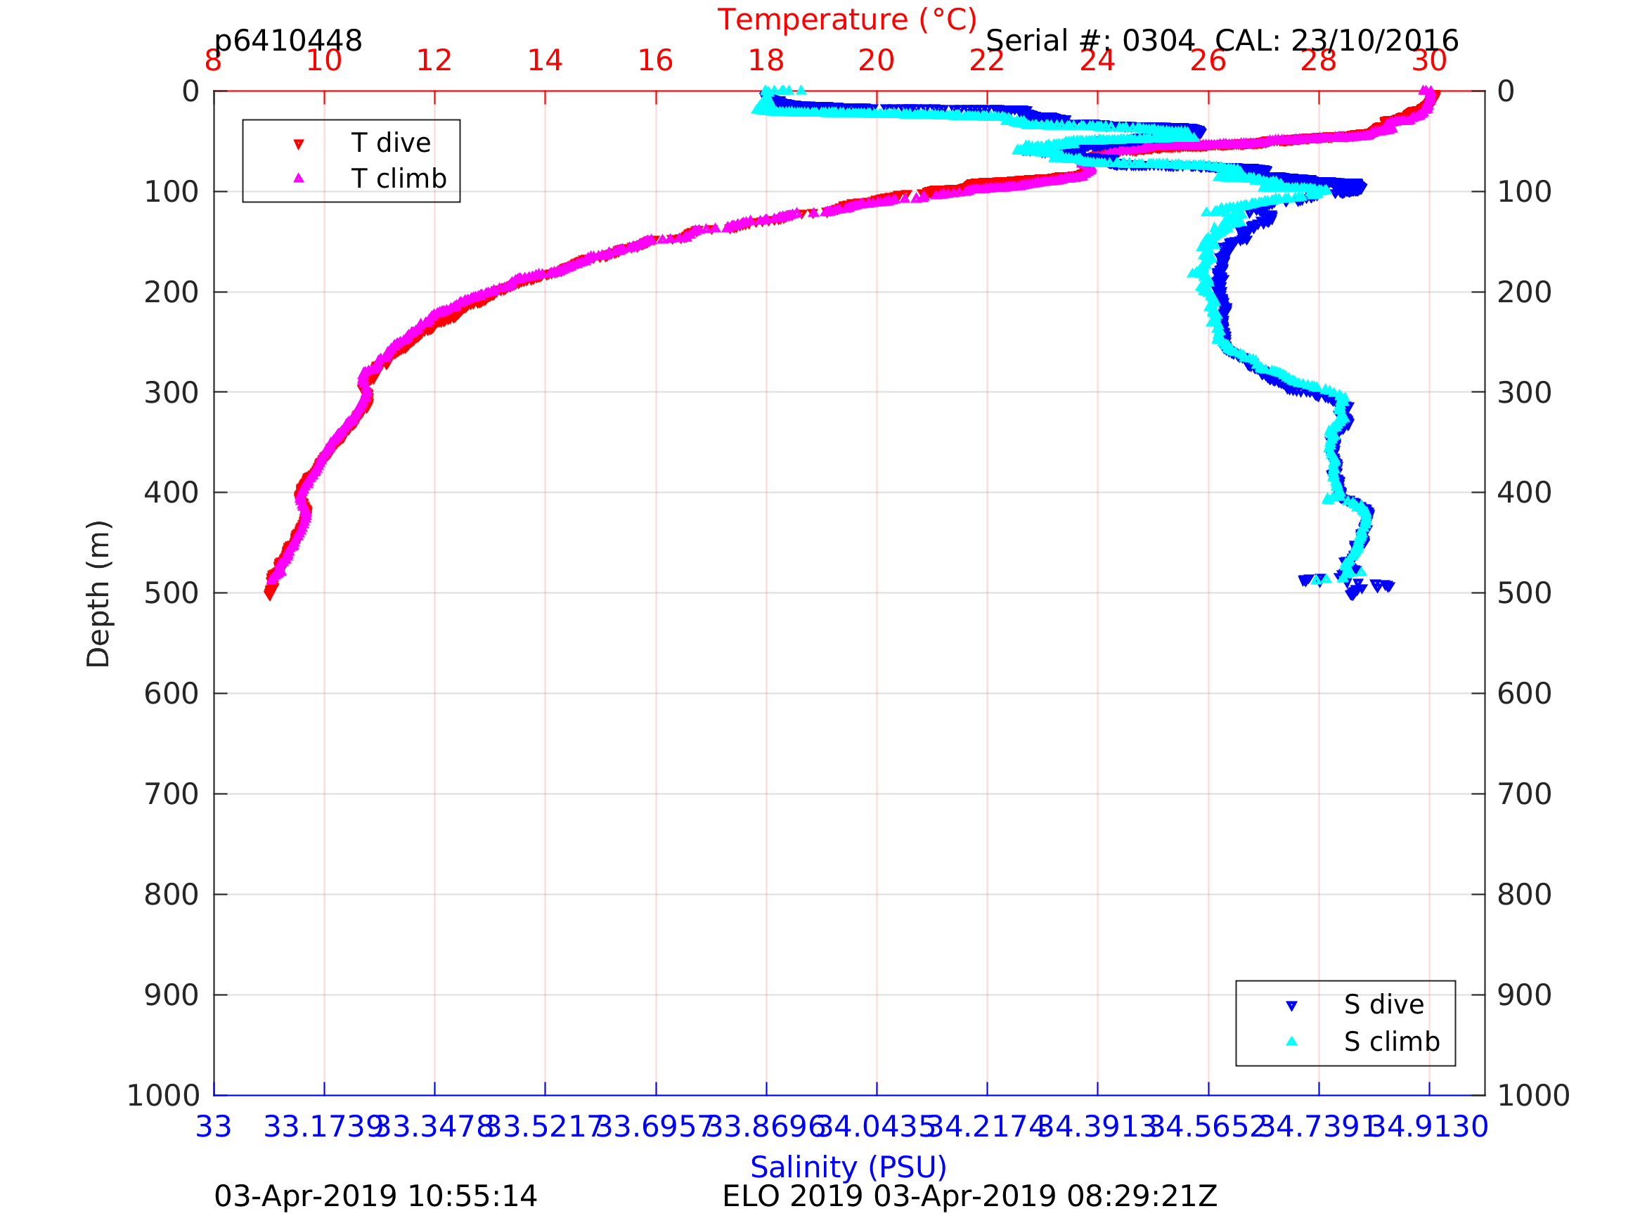Click the 'Temperature (°C)' axis title
The width and height of the screenshot is (1640, 1230).
tap(846, 20)
